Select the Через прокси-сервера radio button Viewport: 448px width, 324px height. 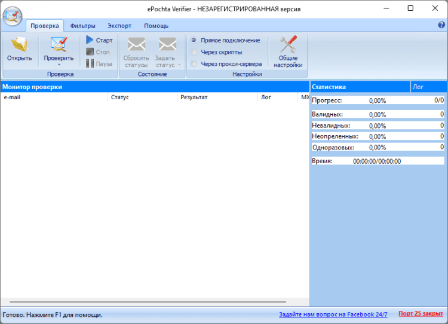(194, 63)
